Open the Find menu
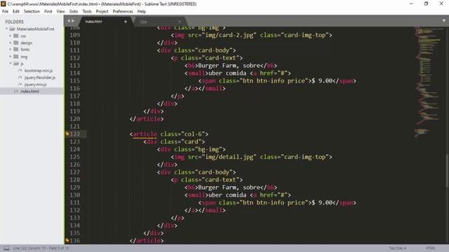Screen dimensions: 449x252 (48, 11)
